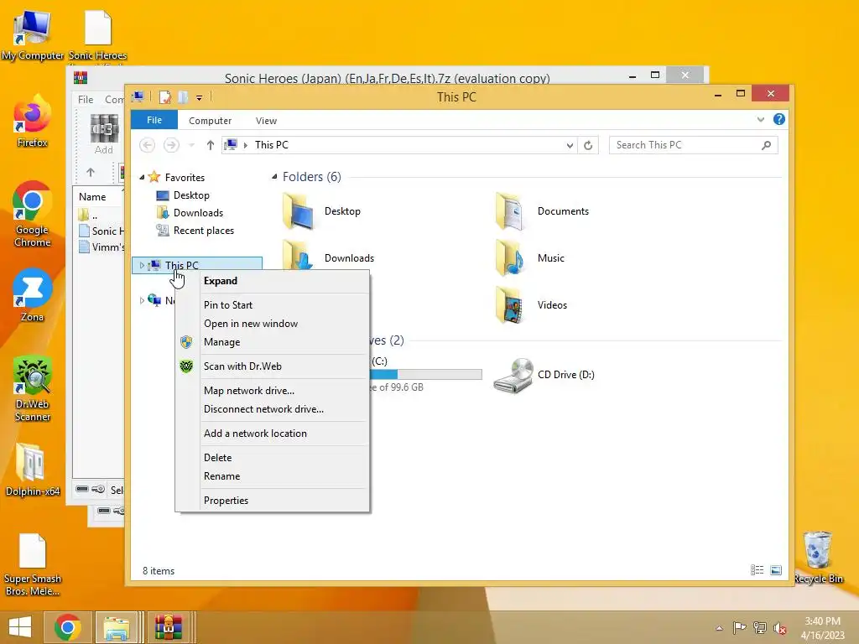
Task: Open the Music folder
Action: pos(530,258)
